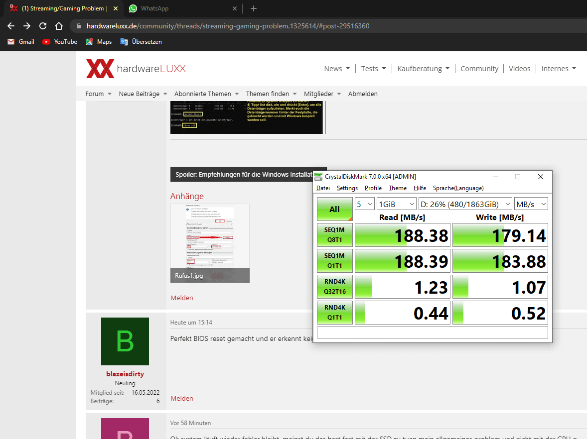Start all benchmarks with All button
The height and width of the screenshot is (439, 587).
point(335,209)
